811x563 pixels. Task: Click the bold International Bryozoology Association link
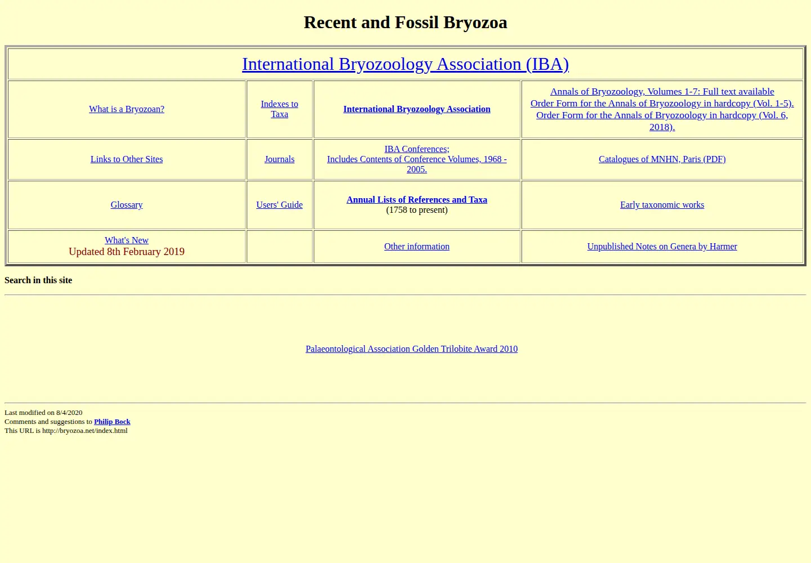(x=417, y=109)
